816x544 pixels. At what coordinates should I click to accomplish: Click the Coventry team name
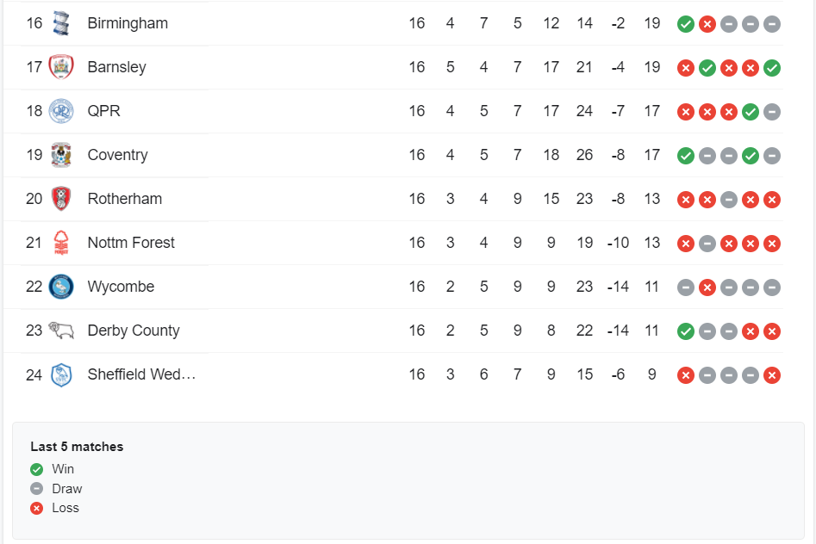coord(117,155)
